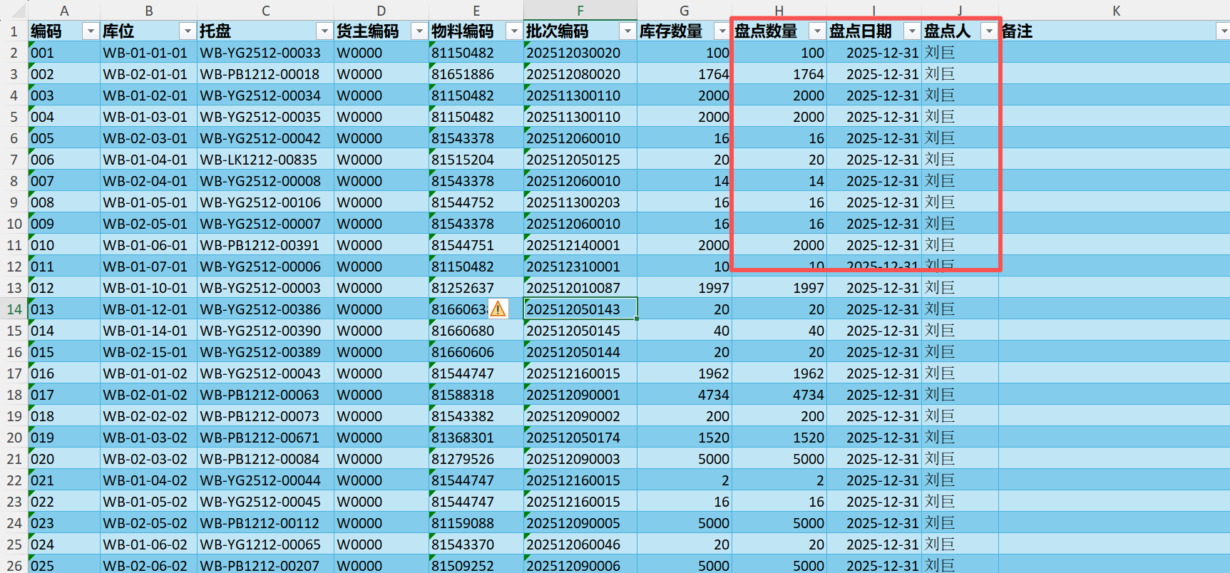Open the 编码 column filter dropdown
Screen dimensions: 1230x573
pyautogui.click(x=91, y=31)
